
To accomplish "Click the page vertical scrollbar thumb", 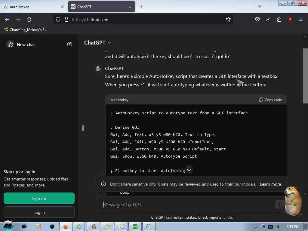I will (305, 76).
